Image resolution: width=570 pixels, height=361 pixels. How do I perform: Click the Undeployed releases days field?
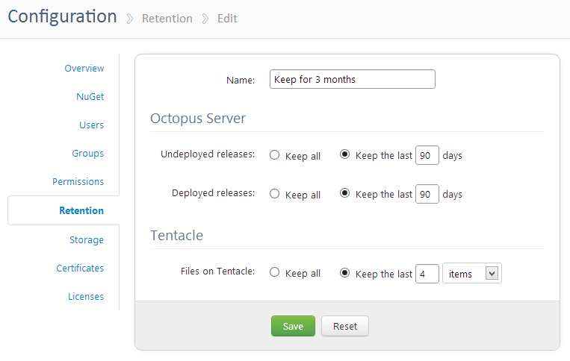(x=427, y=156)
